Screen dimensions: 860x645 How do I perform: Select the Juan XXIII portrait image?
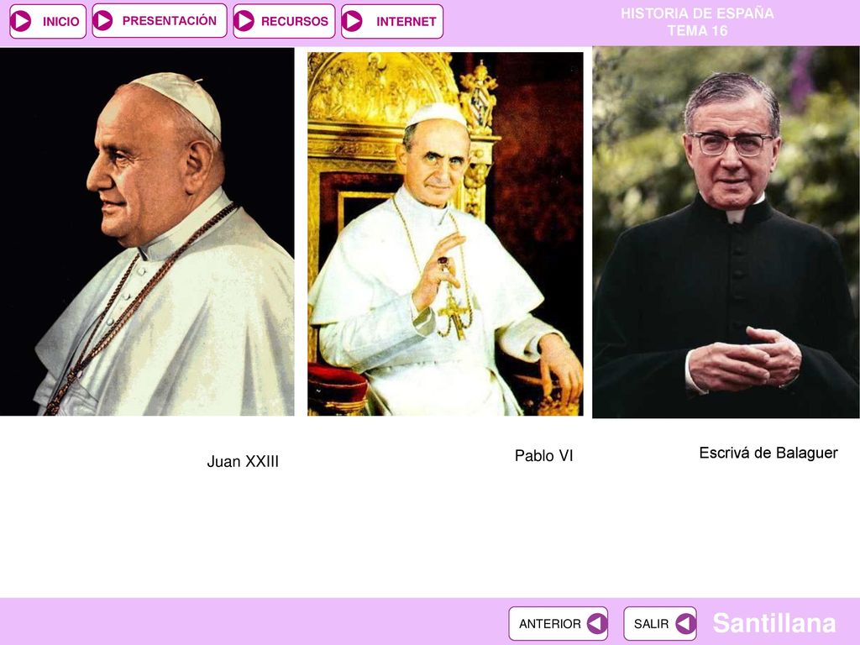147,232
